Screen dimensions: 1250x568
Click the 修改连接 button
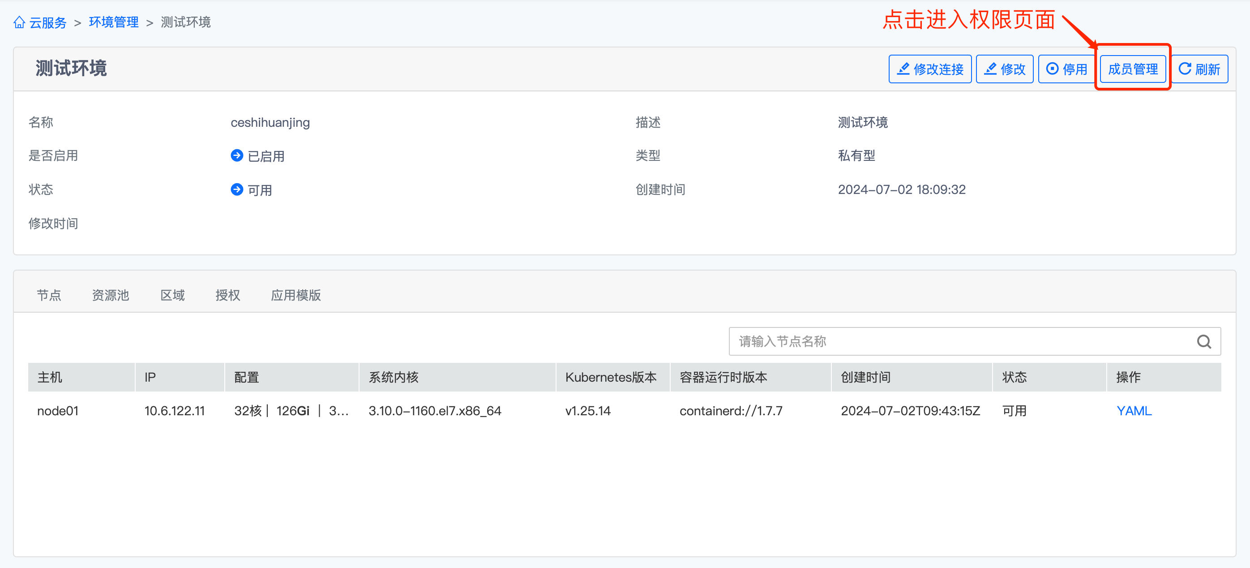point(930,69)
